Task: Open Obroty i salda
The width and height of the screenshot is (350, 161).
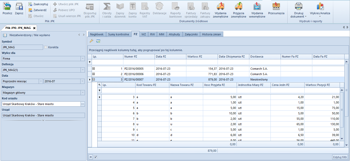Action: click(x=107, y=10)
